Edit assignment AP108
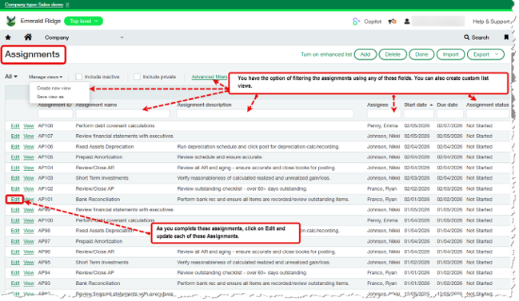519x301 pixels. pos(15,126)
